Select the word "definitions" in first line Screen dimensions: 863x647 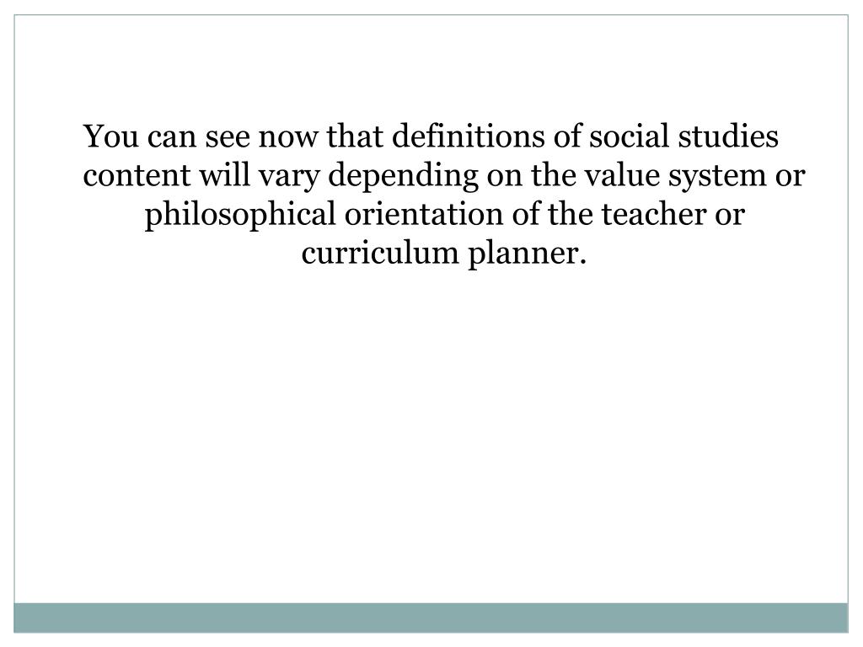[x=469, y=136]
